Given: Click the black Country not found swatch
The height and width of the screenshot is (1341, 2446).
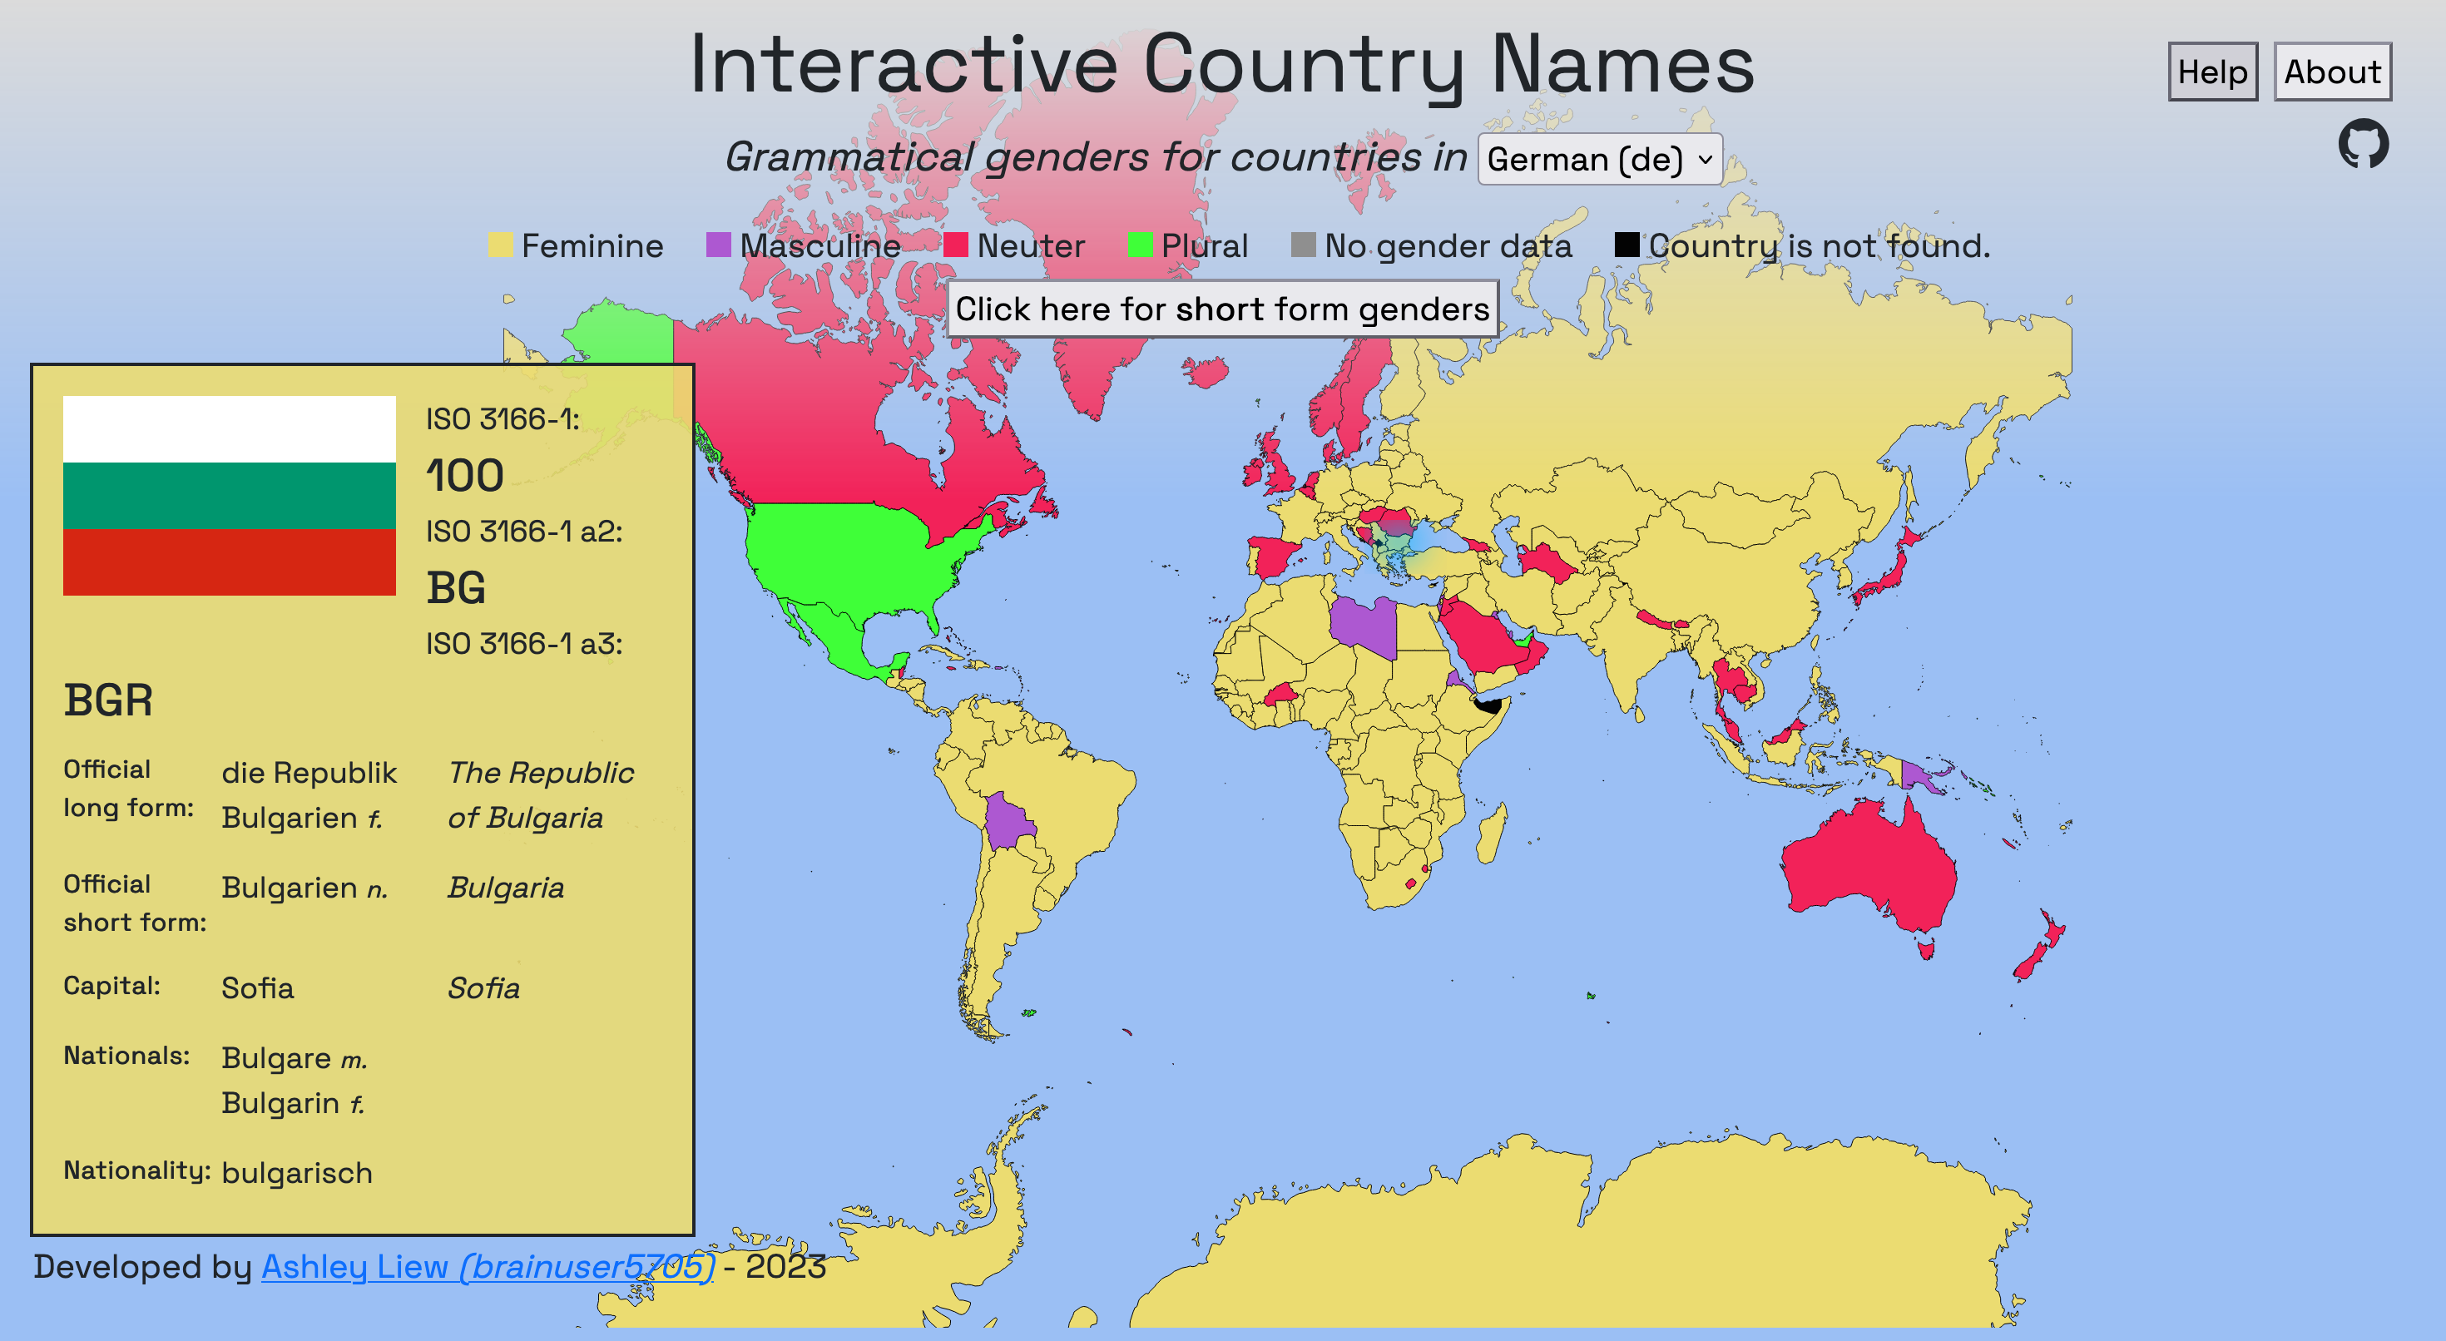Looking at the screenshot, I should (1627, 245).
